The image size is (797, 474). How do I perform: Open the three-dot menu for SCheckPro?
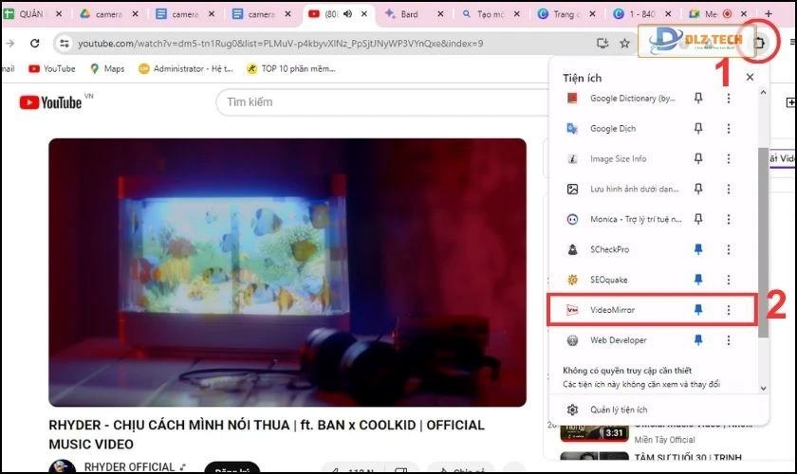pos(729,249)
